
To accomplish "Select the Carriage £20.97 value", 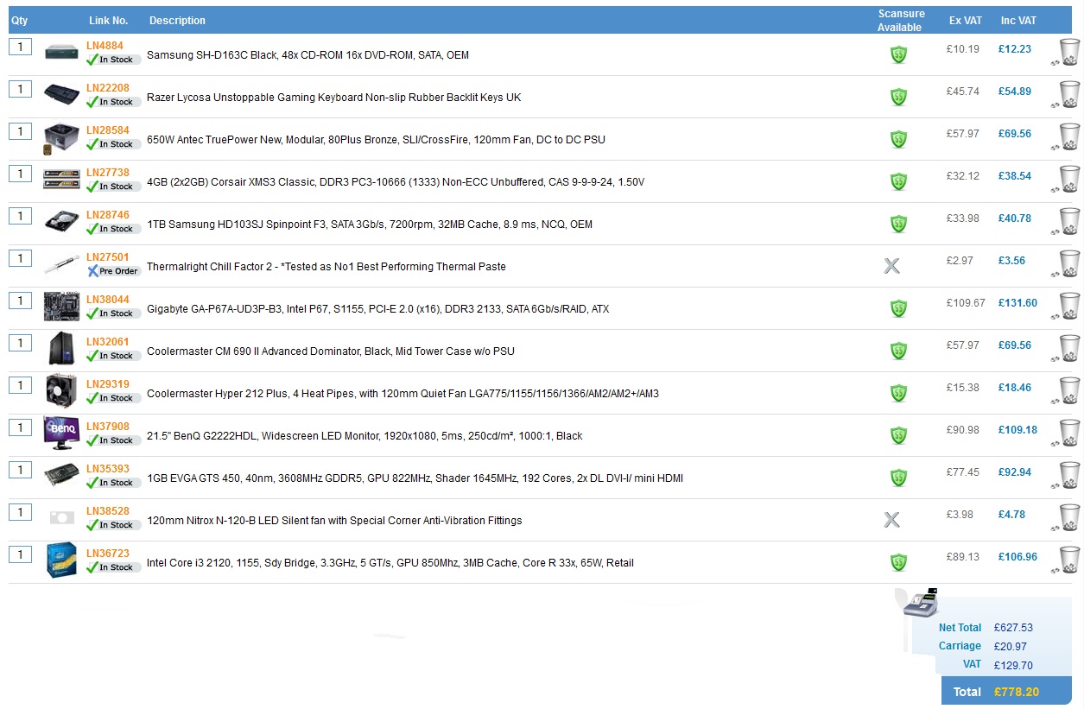I will (1011, 646).
